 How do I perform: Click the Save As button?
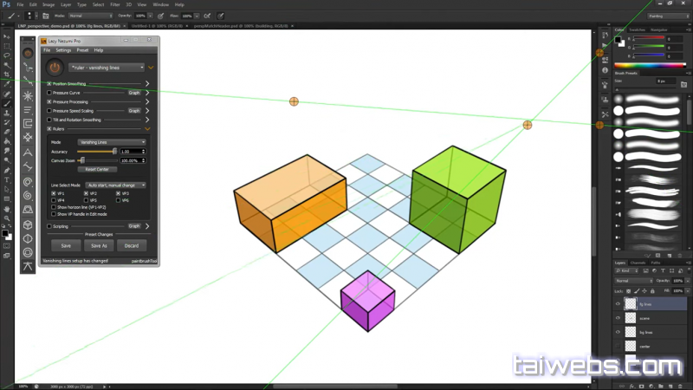click(x=99, y=245)
